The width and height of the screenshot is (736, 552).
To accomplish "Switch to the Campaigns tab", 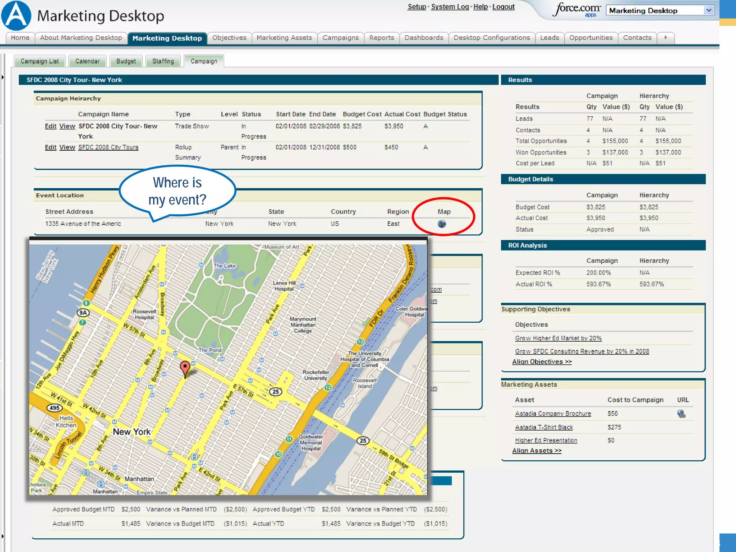I will point(340,38).
